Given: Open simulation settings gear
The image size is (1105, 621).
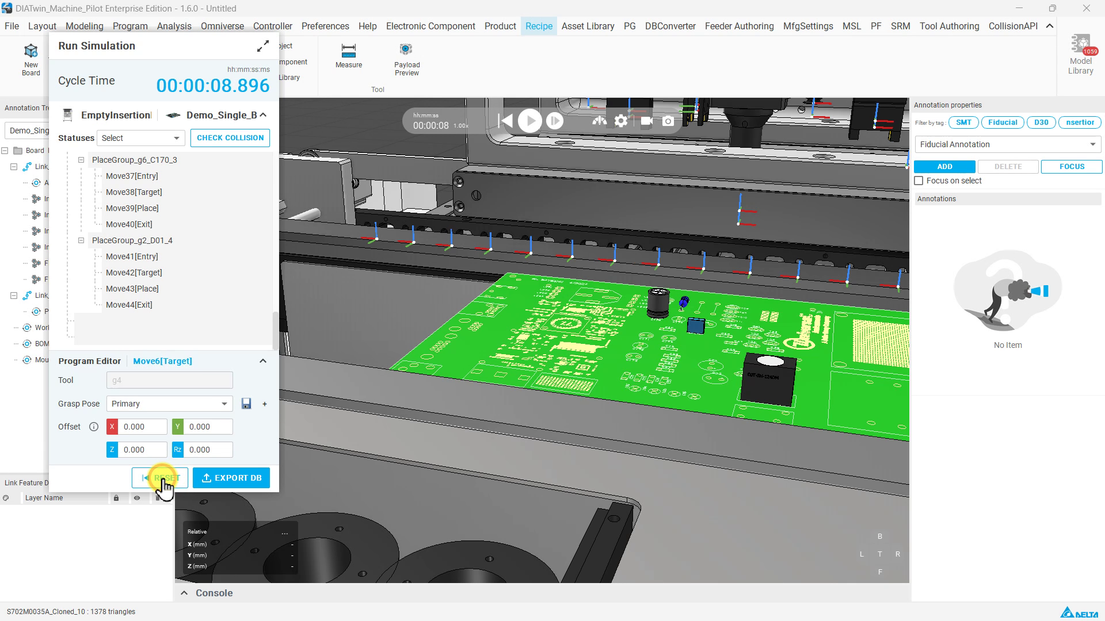Looking at the screenshot, I should [621, 121].
